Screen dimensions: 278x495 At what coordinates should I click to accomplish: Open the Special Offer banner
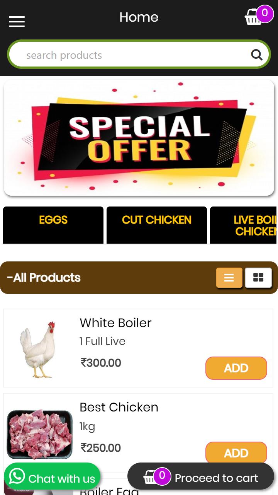pos(139,138)
